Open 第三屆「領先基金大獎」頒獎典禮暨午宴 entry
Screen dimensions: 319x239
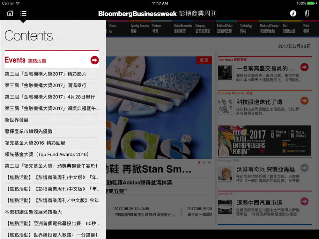52,166
